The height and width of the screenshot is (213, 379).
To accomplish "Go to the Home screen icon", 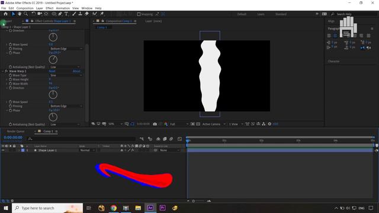I will pos(5,14).
